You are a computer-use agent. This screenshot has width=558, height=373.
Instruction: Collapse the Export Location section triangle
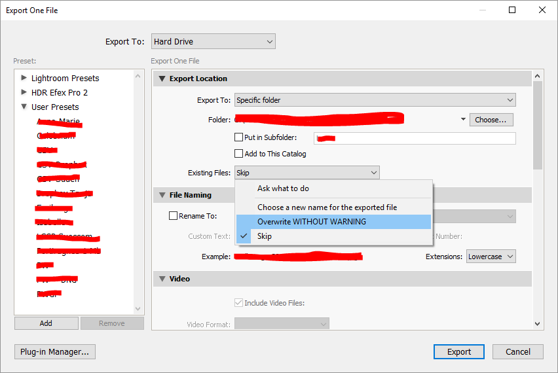[x=162, y=79]
